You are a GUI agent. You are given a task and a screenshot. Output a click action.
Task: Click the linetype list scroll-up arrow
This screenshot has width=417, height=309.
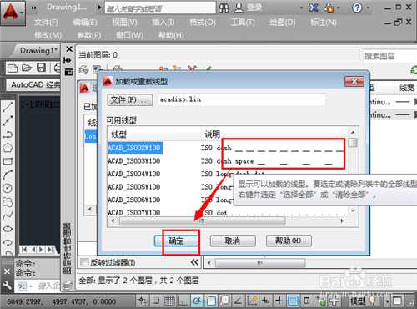point(353,133)
